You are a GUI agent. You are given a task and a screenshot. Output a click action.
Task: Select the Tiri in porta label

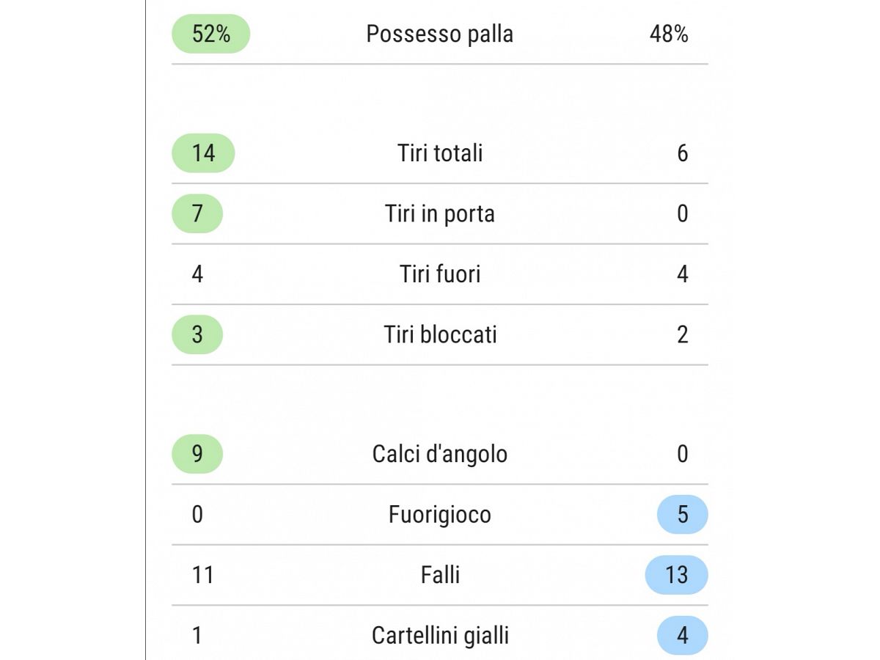click(x=440, y=214)
